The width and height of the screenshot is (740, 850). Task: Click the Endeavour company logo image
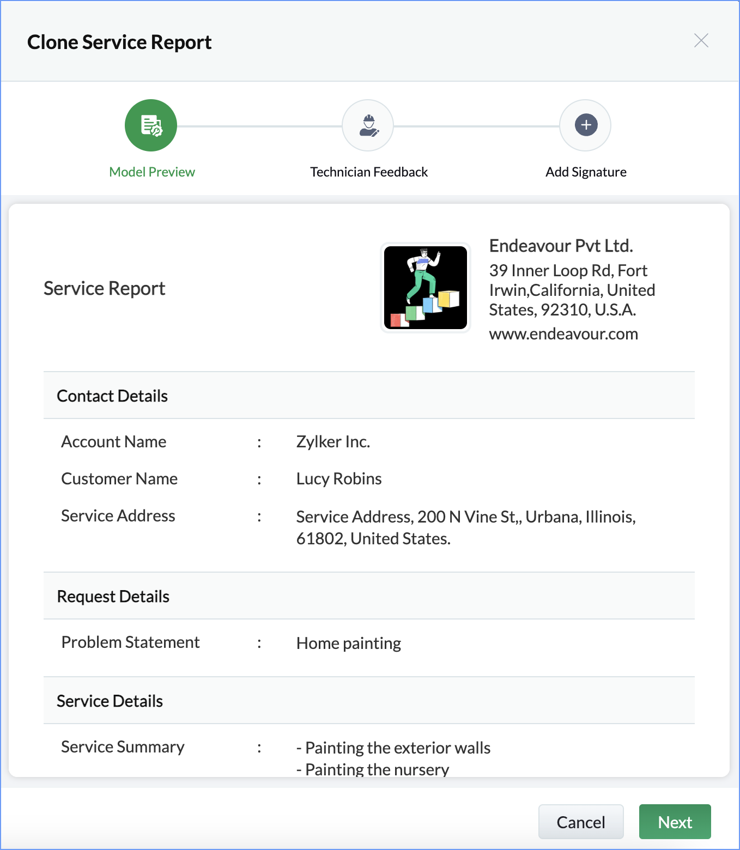coord(426,288)
